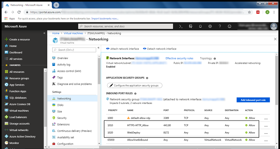
Task: Click the Azure Active Directory icon
Action: tap(7, 137)
